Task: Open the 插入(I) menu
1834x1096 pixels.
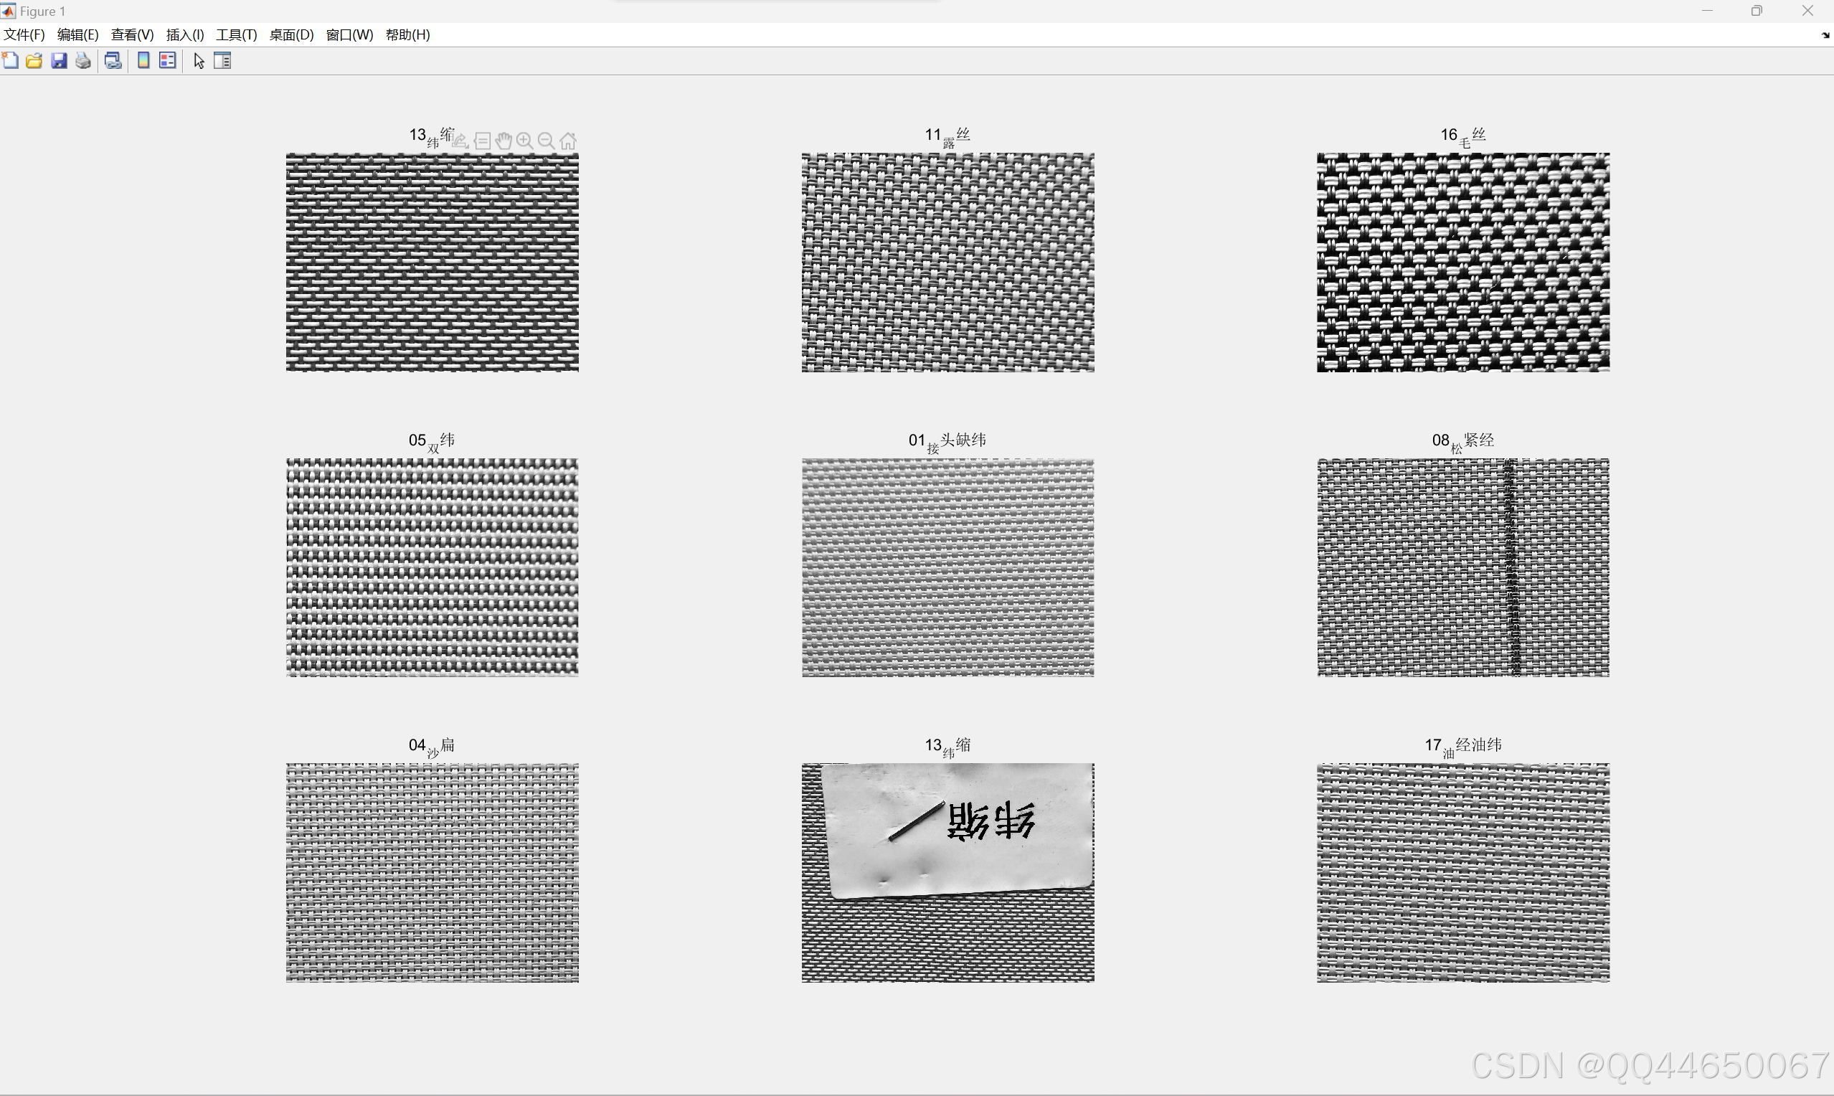Action: click(184, 34)
